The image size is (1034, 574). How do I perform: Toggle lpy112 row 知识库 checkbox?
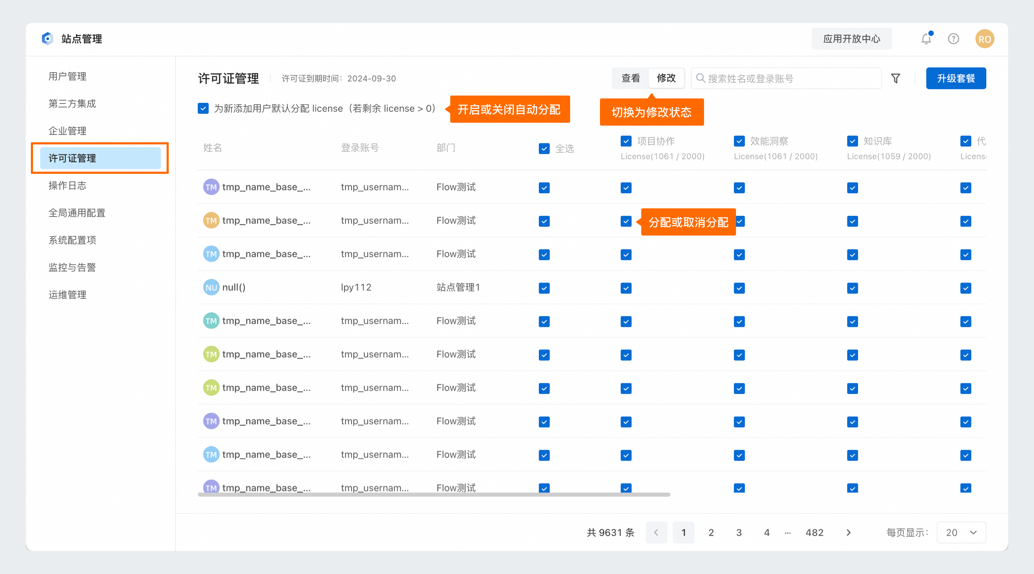pyautogui.click(x=853, y=288)
